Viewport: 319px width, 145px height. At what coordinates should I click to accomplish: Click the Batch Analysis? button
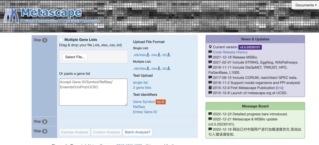pyautogui.click(x=138, y=132)
